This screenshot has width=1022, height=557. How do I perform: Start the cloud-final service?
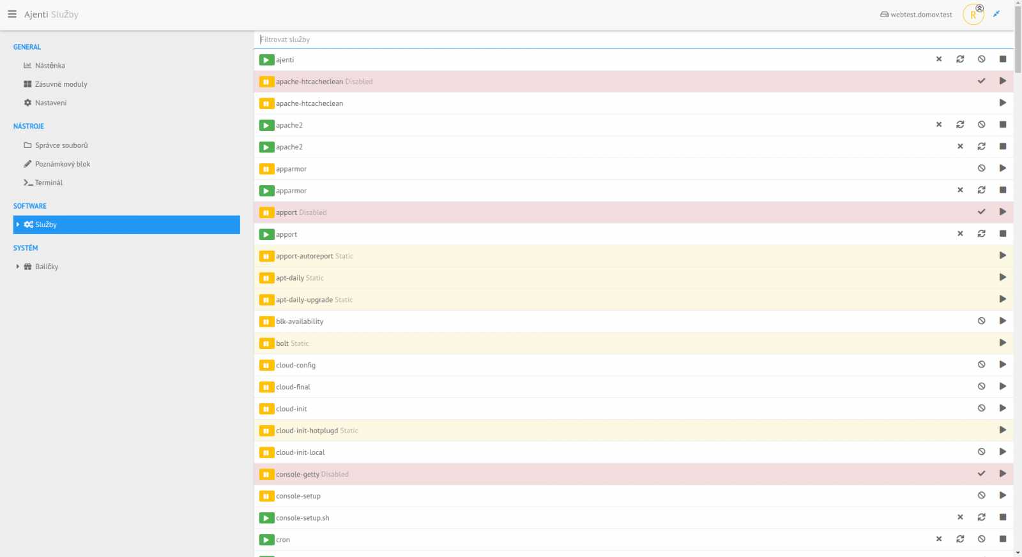tap(1003, 387)
